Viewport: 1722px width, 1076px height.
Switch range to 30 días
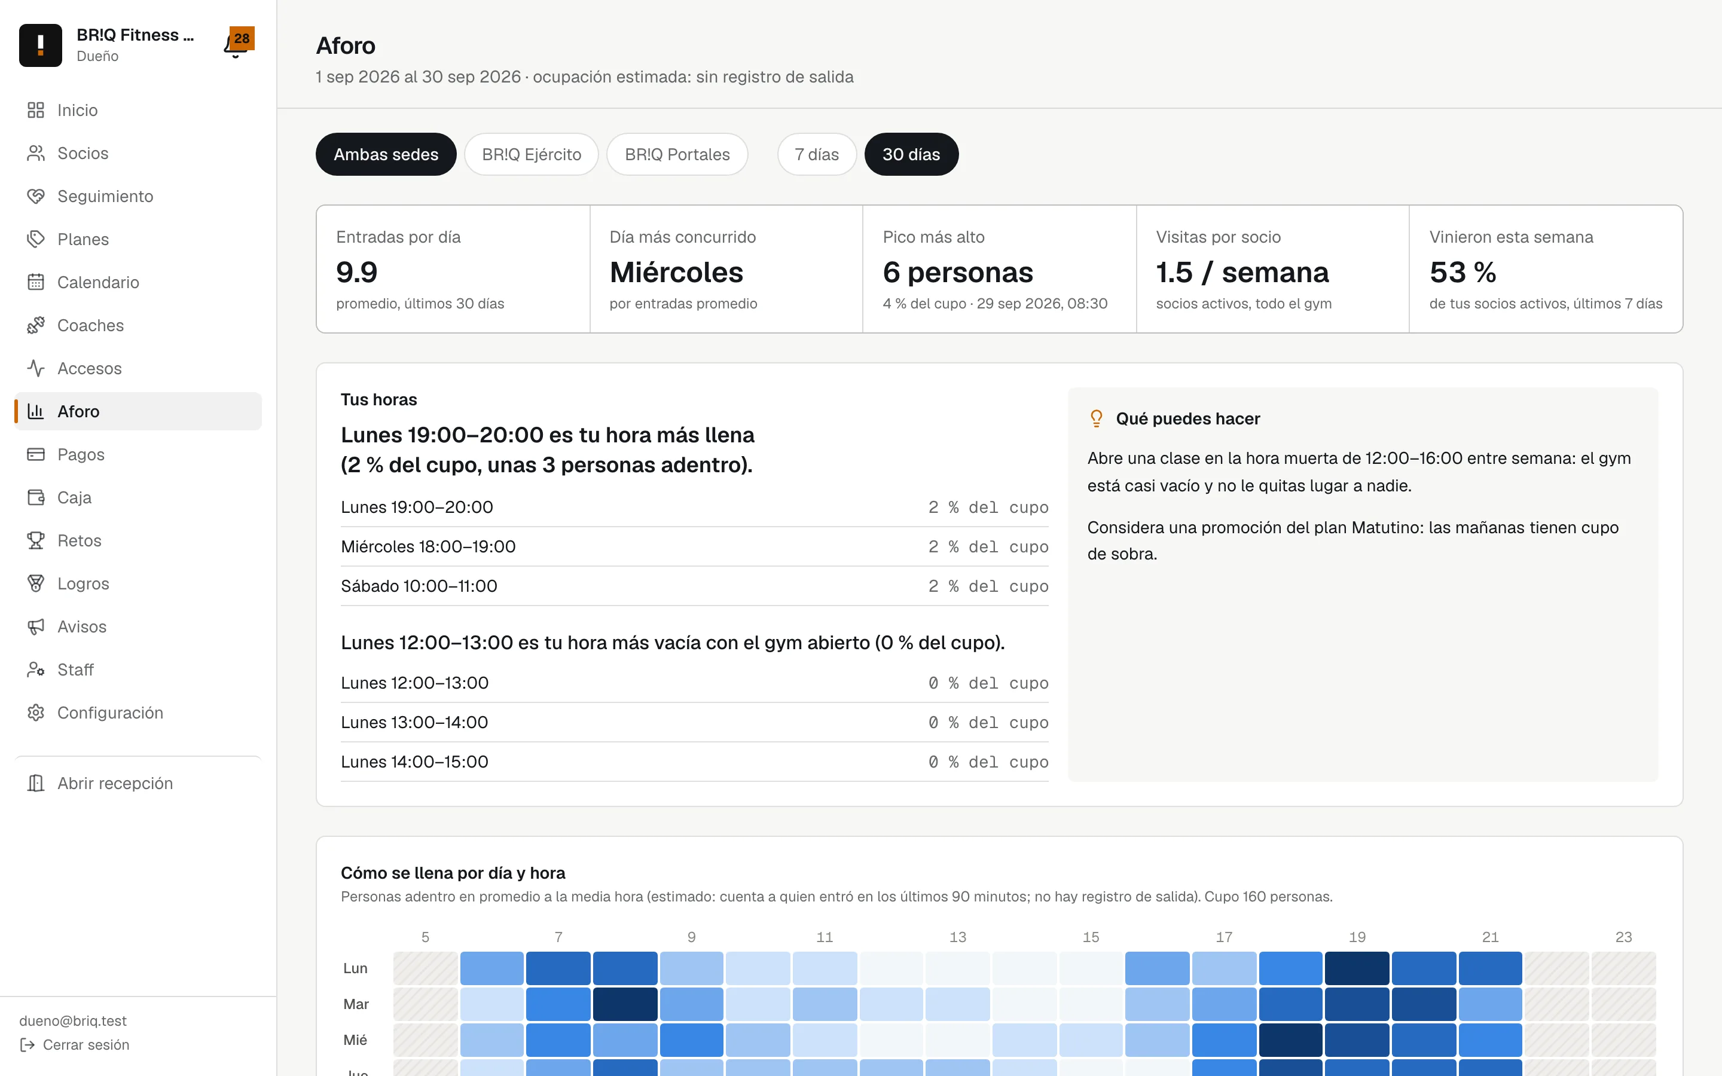(x=911, y=154)
